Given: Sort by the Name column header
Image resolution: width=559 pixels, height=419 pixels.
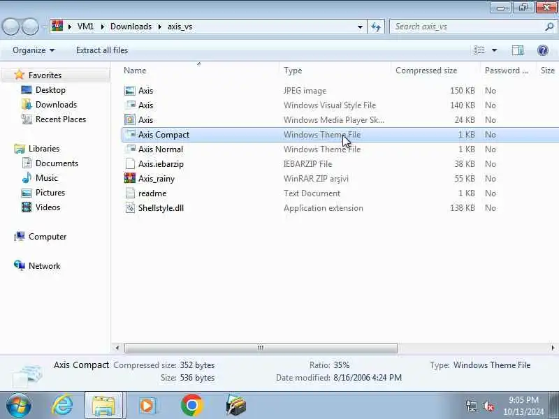Looking at the screenshot, I should click(x=135, y=71).
